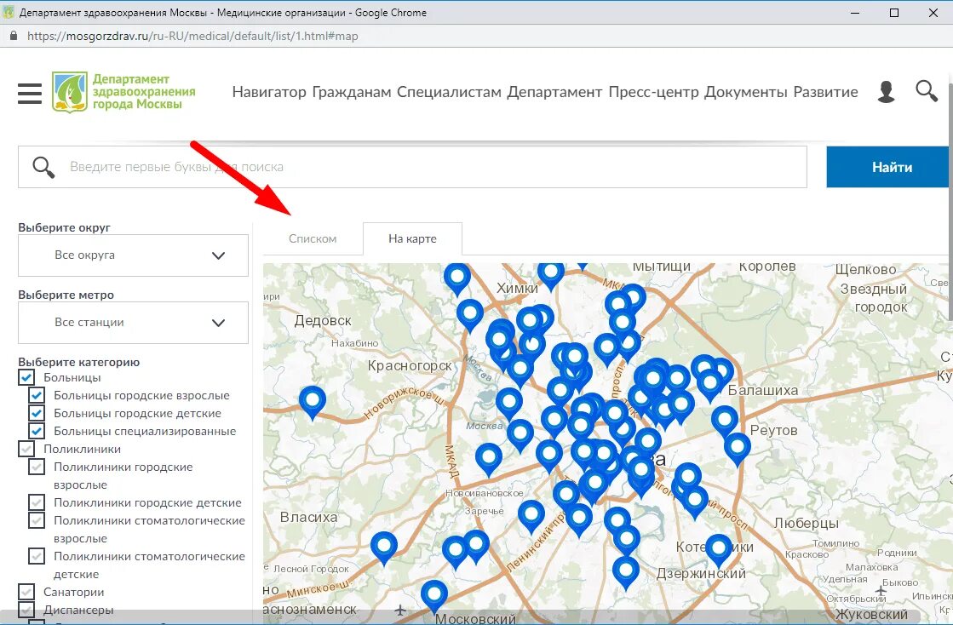
Task: Check Поликлиники городские детские
Action: [x=37, y=503]
